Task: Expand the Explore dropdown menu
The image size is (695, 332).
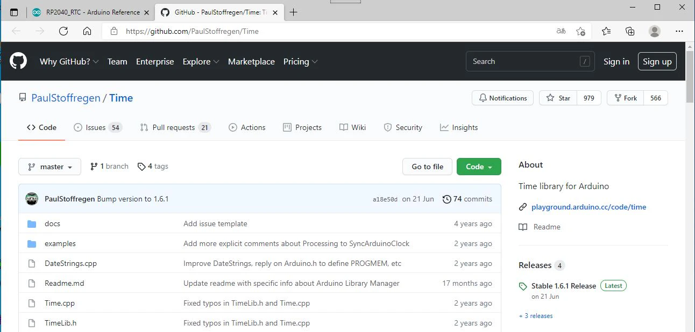Action: (201, 61)
